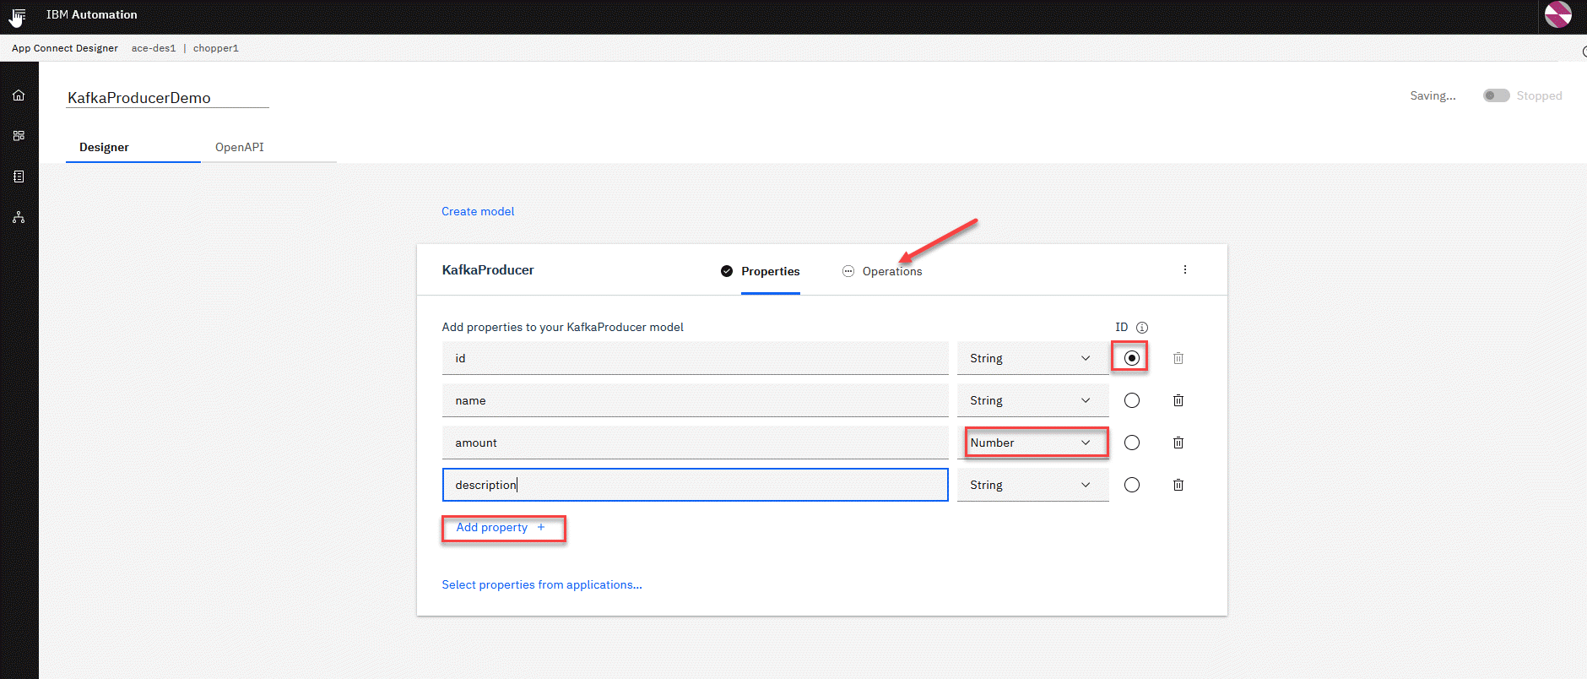The height and width of the screenshot is (679, 1587).
Task: Open the templates page icon in sidebar
Action: pyautogui.click(x=19, y=177)
